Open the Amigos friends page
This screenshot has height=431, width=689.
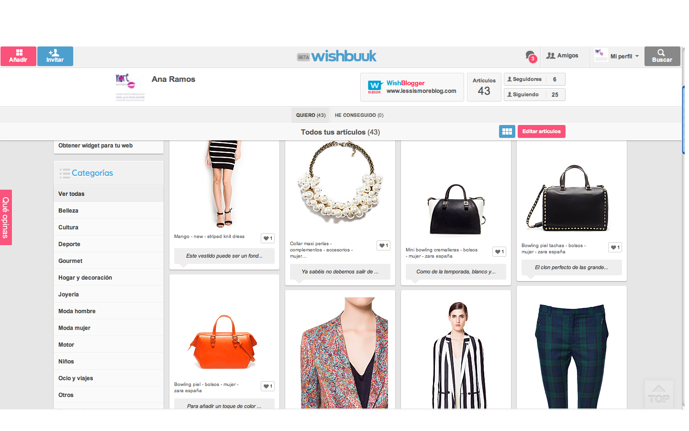(562, 56)
